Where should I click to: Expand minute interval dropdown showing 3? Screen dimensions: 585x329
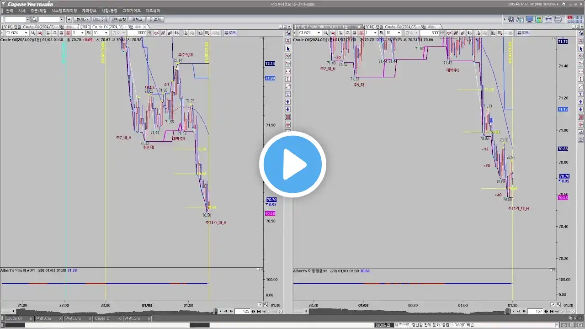(x=82, y=32)
